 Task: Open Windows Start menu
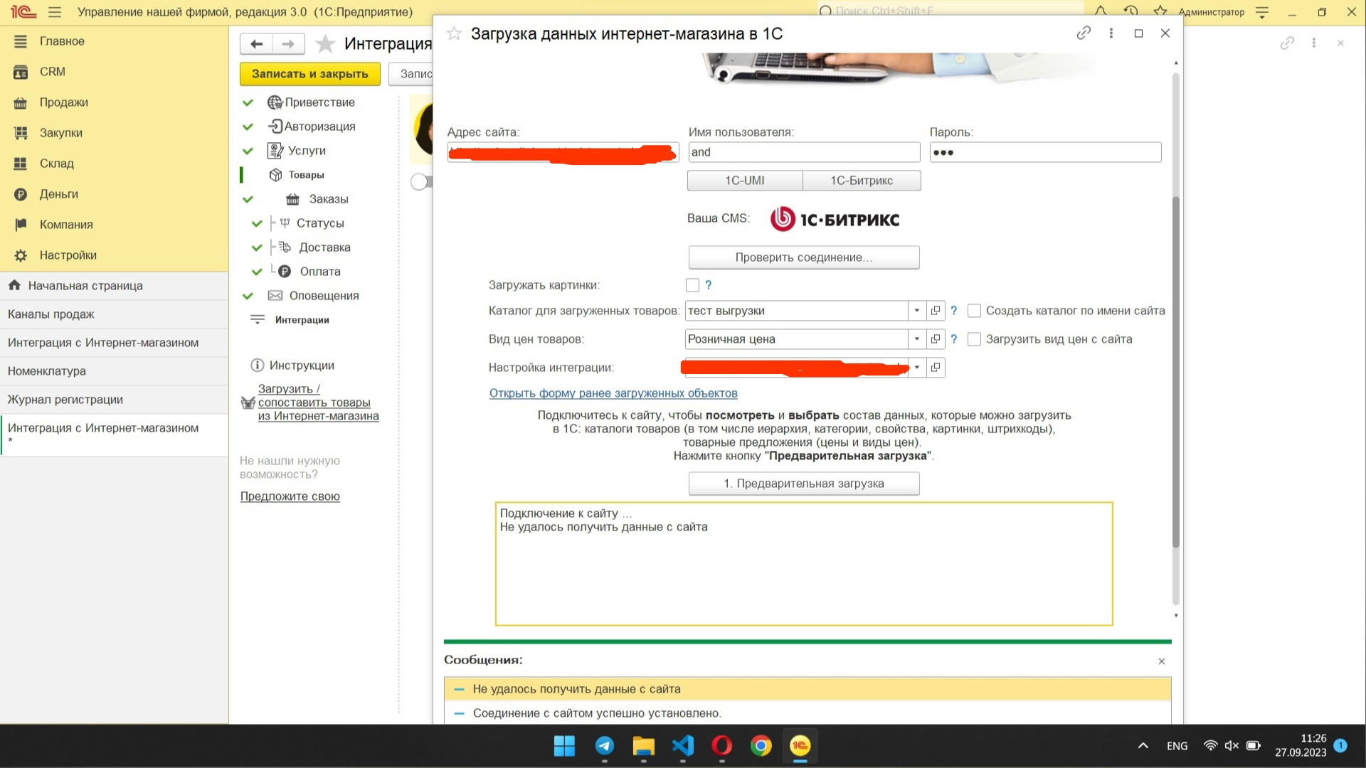[x=564, y=746]
